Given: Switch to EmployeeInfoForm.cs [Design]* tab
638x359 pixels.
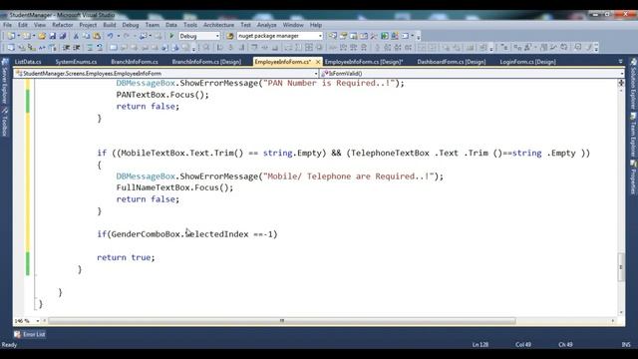Looking at the screenshot, I should pos(364,62).
